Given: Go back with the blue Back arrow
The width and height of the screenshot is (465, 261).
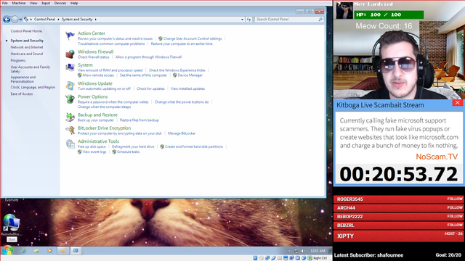Looking at the screenshot, I should (x=7, y=20).
